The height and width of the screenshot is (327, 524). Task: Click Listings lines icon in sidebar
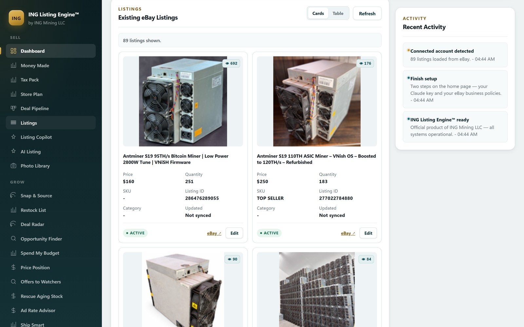[13, 123]
